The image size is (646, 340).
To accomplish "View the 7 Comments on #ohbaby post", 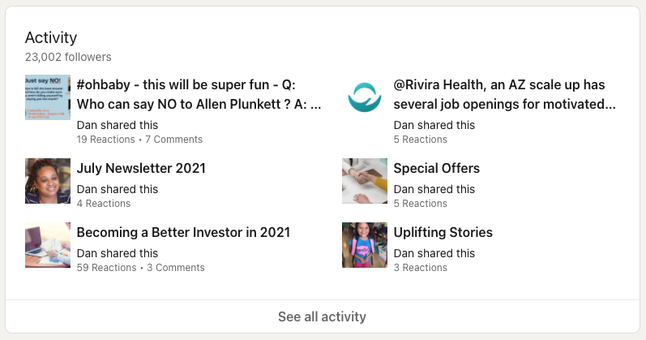I will point(173,140).
